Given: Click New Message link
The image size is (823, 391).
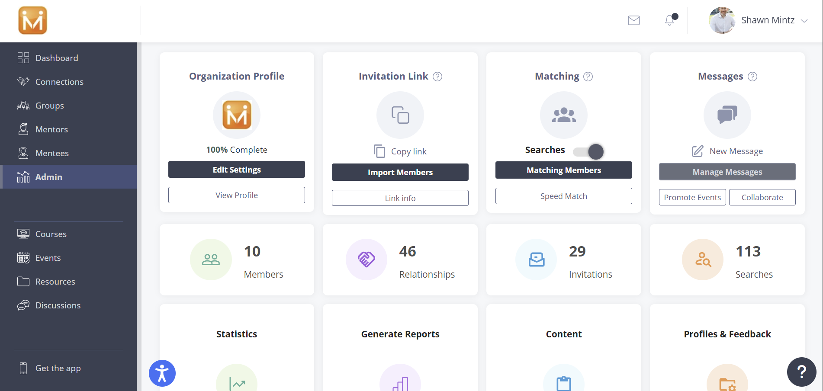Looking at the screenshot, I should (x=727, y=151).
